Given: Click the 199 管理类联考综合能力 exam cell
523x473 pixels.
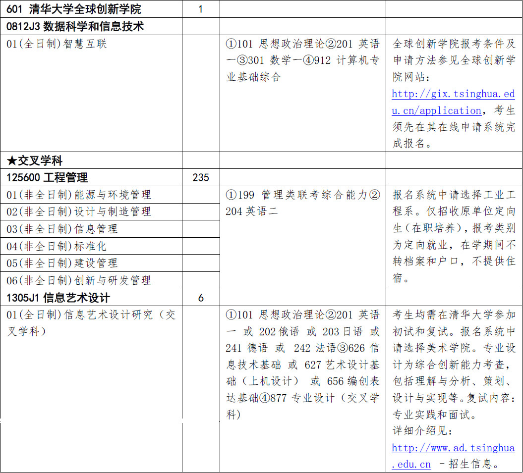Looking at the screenshot, I should click(302, 203).
